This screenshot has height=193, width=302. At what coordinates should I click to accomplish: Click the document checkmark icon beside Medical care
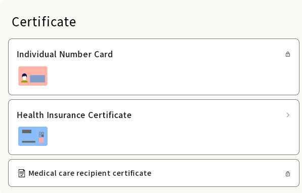pyautogui.click(x=22, y=173)
